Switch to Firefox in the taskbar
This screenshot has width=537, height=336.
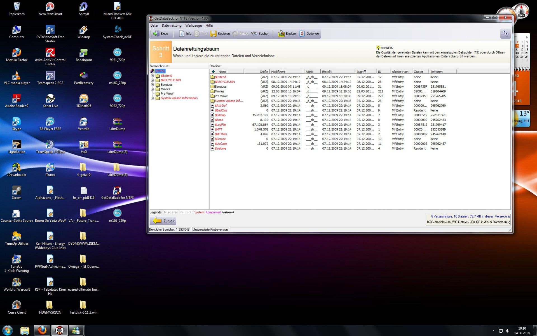click(x=42, y=331)
